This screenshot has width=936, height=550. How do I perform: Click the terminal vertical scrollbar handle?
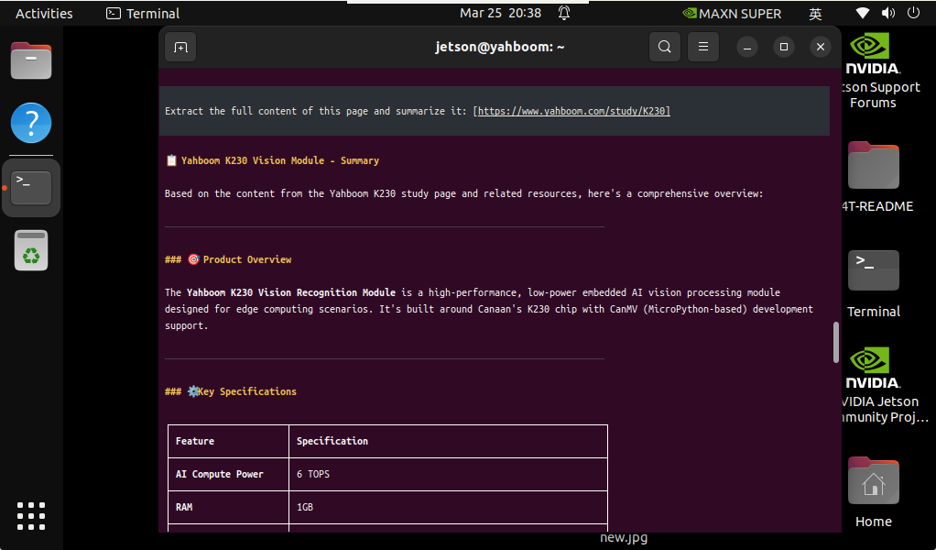[x=835, y=342]
